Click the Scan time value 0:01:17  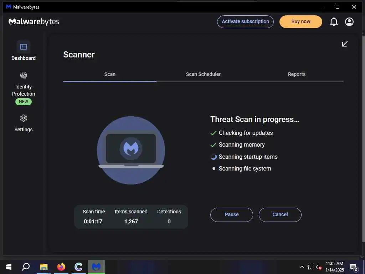(x=93, y=221)
